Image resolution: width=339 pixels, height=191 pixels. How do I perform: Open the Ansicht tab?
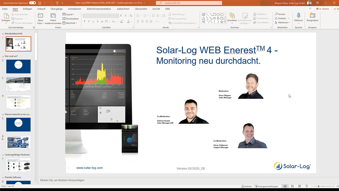(x=156, y=9)
